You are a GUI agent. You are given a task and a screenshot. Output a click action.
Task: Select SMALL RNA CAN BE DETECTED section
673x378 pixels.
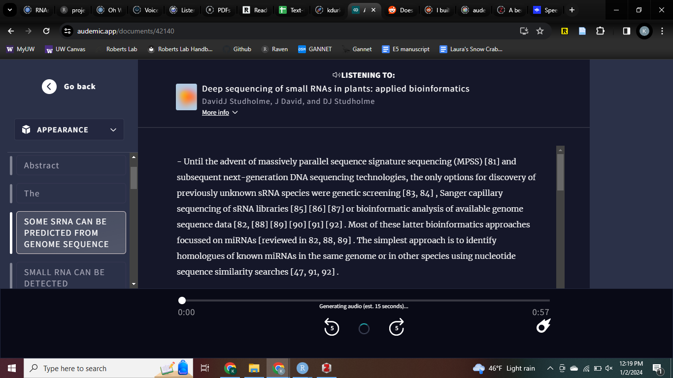[x=71, y=278]
